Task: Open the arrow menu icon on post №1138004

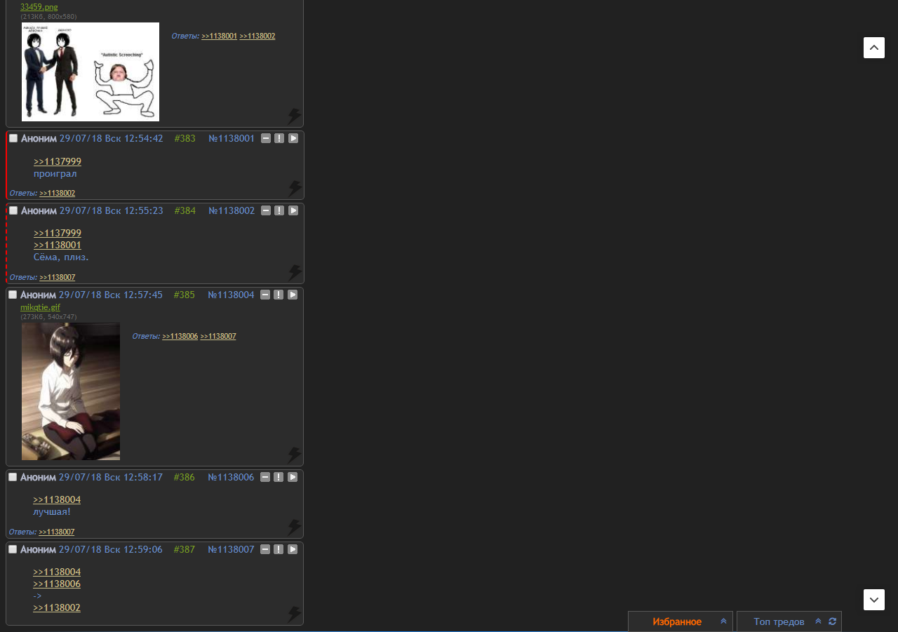Action: 293,295
